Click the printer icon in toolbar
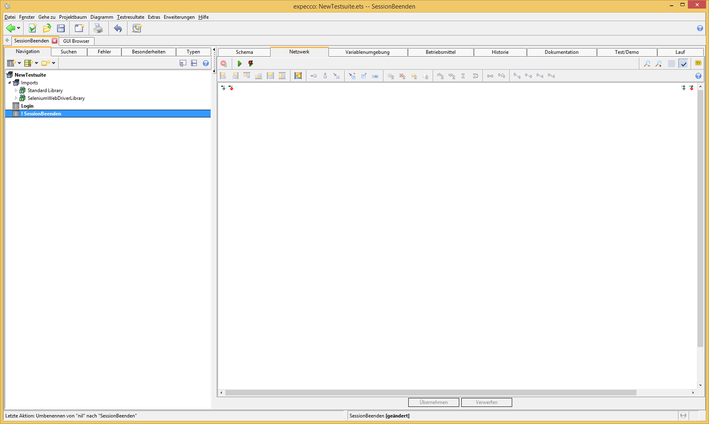 pos(98,28)
